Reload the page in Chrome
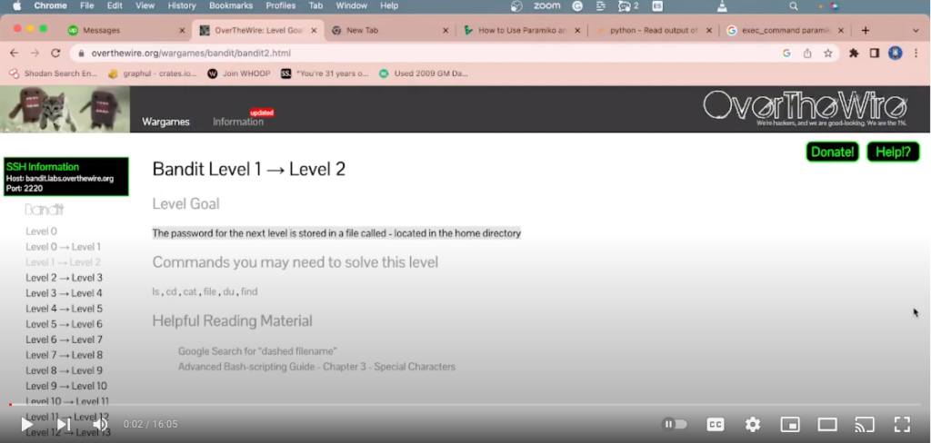Screen dimensions: 931x443 coord(55,54)
